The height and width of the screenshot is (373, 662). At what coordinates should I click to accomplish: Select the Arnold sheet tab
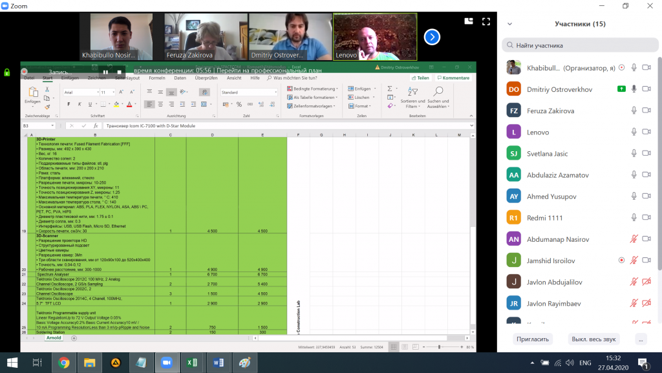(x=54, y=338)
